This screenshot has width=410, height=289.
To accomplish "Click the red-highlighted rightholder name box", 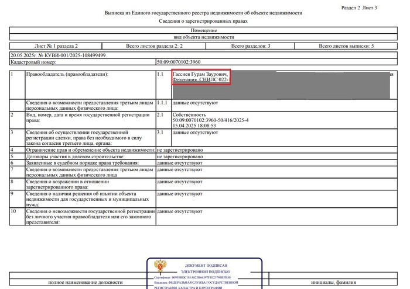I will tap(201, 78).
